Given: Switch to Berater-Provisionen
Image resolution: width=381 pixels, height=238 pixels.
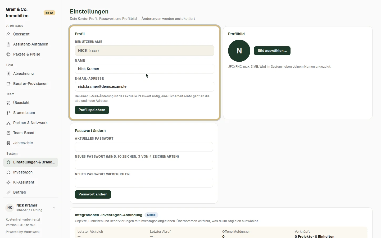Looking at the screenshot, I should 30,84.
